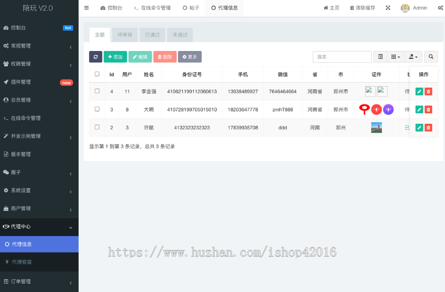Screen dimensions: 445x292
Task: Open first broken certificate image in 李金强 row
Action: pyautogui.click(x=370, y=92)
